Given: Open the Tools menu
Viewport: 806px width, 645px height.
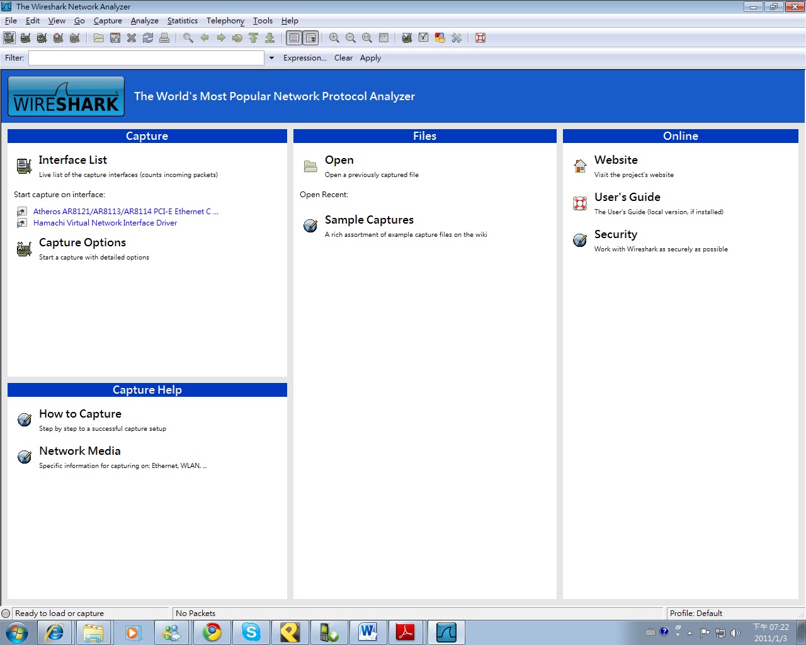Looking at the screenshot, I should (263, 21).
